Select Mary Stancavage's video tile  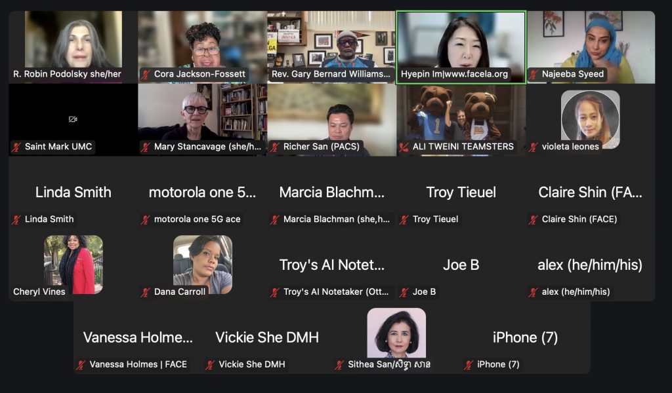202,120
